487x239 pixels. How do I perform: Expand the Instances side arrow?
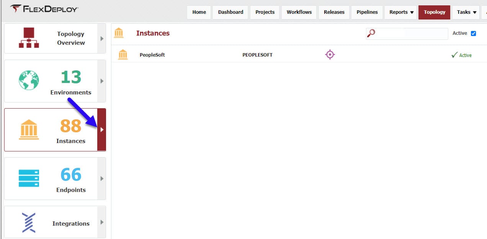pyautogui.click(x=102, y=130)
